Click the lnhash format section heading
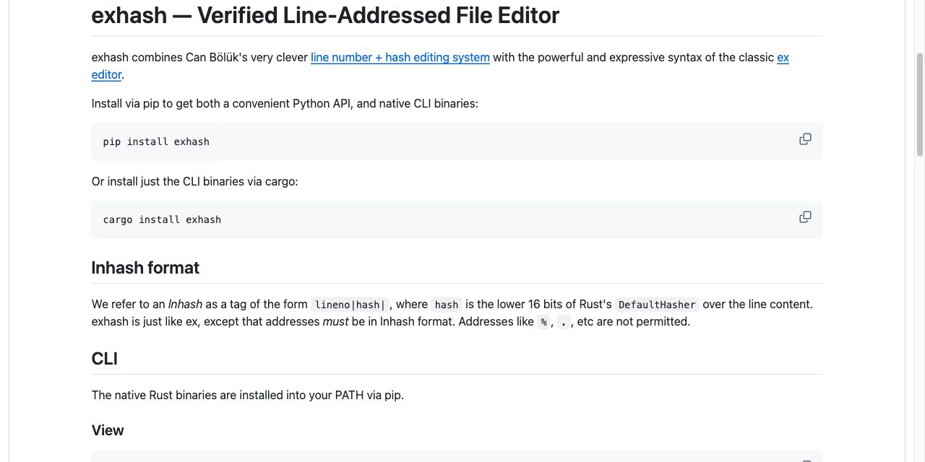The image size is (925, 462). [x=145, y=268]
